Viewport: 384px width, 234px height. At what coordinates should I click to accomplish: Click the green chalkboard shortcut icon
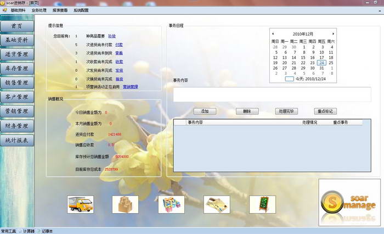tap(263, 204)
